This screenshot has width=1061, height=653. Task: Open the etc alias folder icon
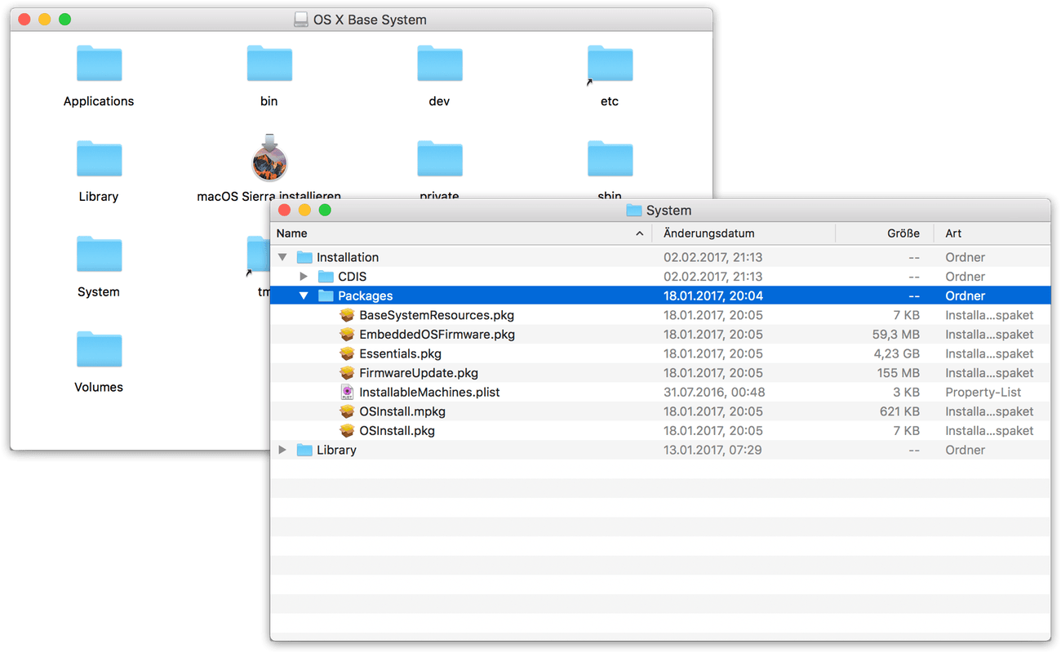pos(610,64)
